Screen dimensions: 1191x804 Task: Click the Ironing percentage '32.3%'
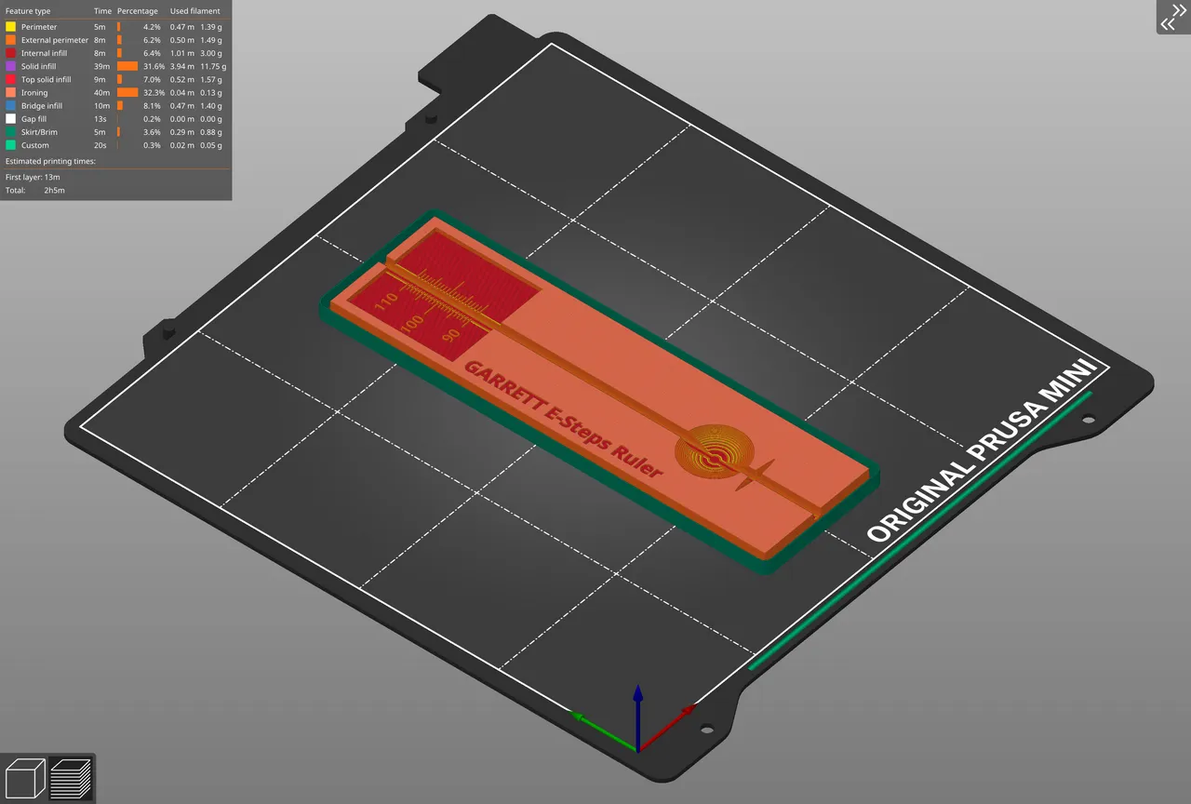[154, 92]
